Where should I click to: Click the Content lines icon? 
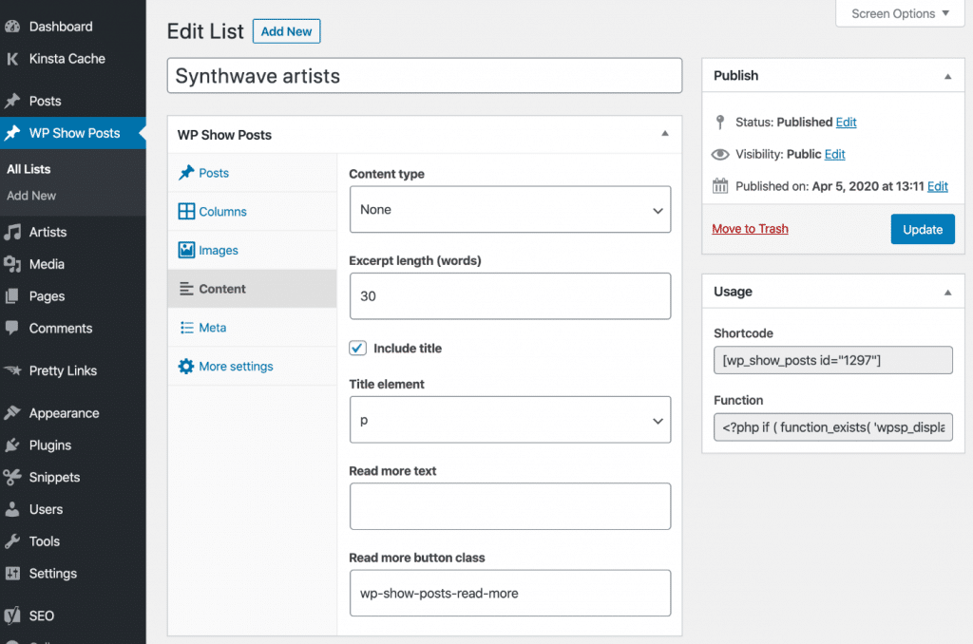point(186,289)
